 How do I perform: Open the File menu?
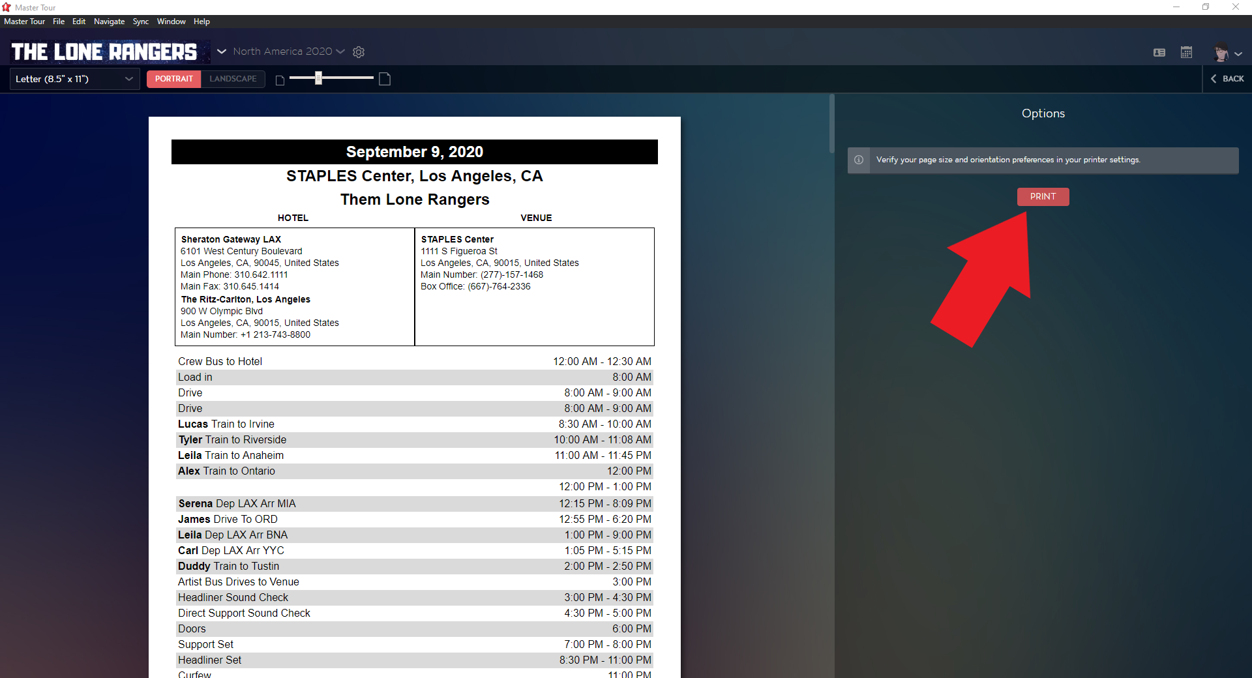point(59,22)
